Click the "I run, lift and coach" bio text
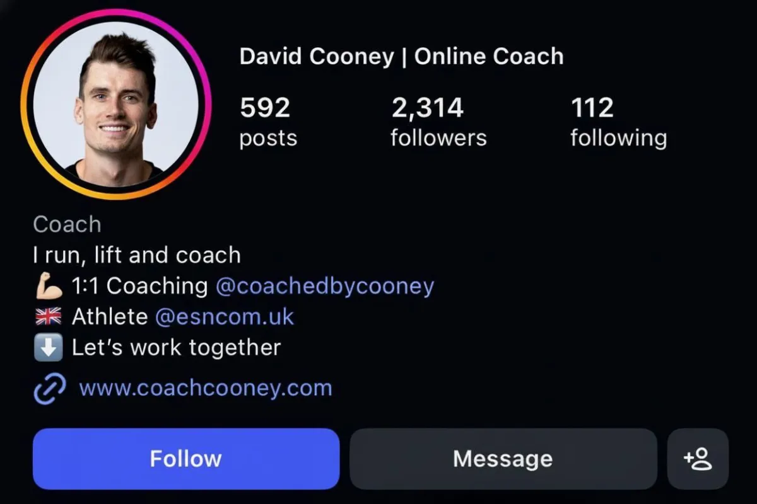This screenshot has height=504, width=757. pyautogui.click(x=137, y=255)
